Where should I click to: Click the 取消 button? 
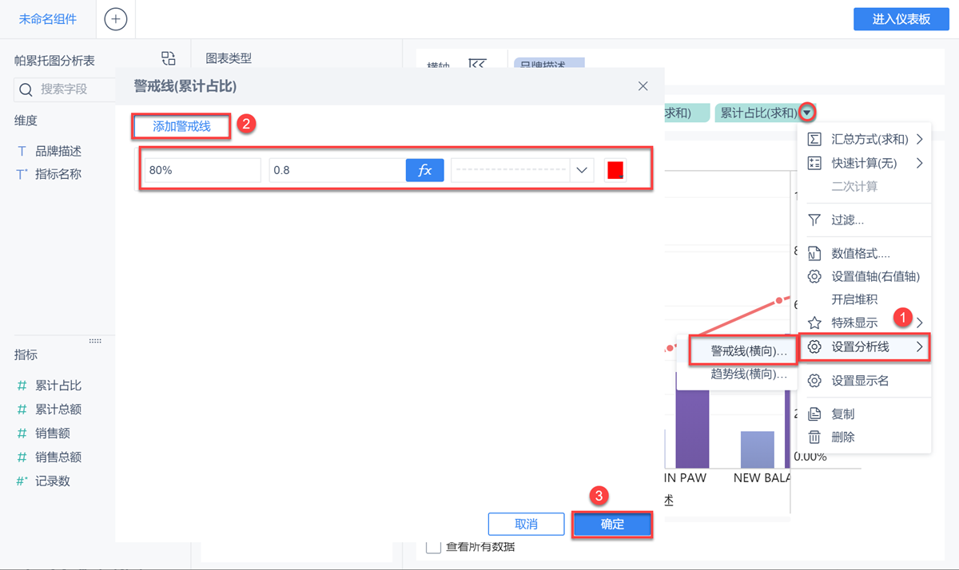(526, 524)
